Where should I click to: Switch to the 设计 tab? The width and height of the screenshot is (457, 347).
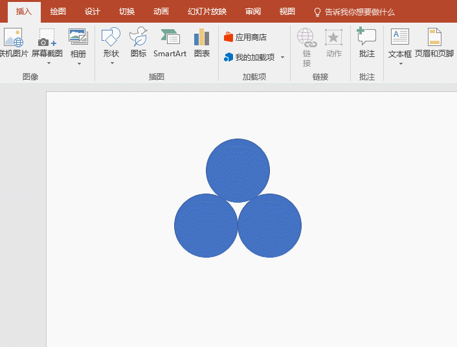(93, 12)
